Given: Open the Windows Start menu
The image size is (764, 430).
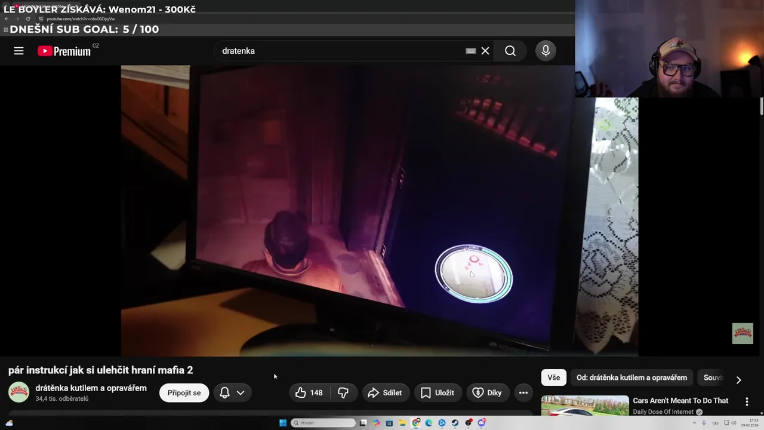Looking at the screenshot, I should (283, 423).
